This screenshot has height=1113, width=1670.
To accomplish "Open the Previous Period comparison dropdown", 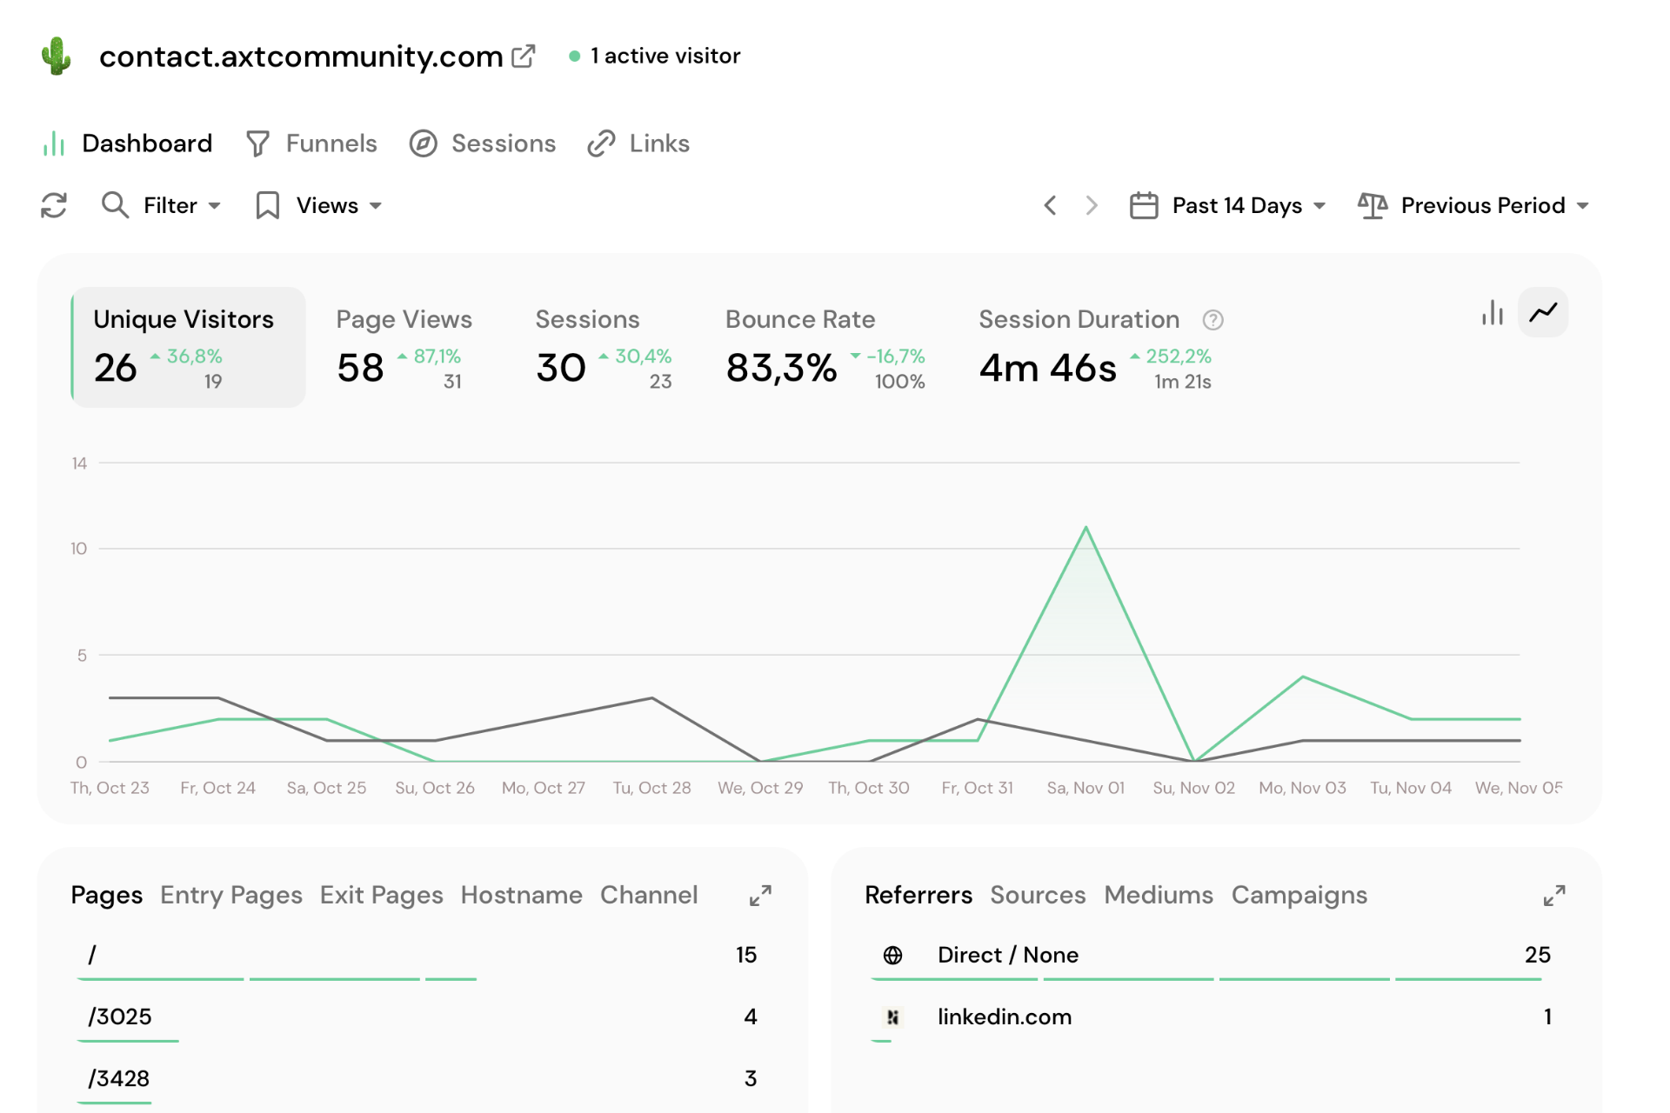I will tap(1481, 205).
